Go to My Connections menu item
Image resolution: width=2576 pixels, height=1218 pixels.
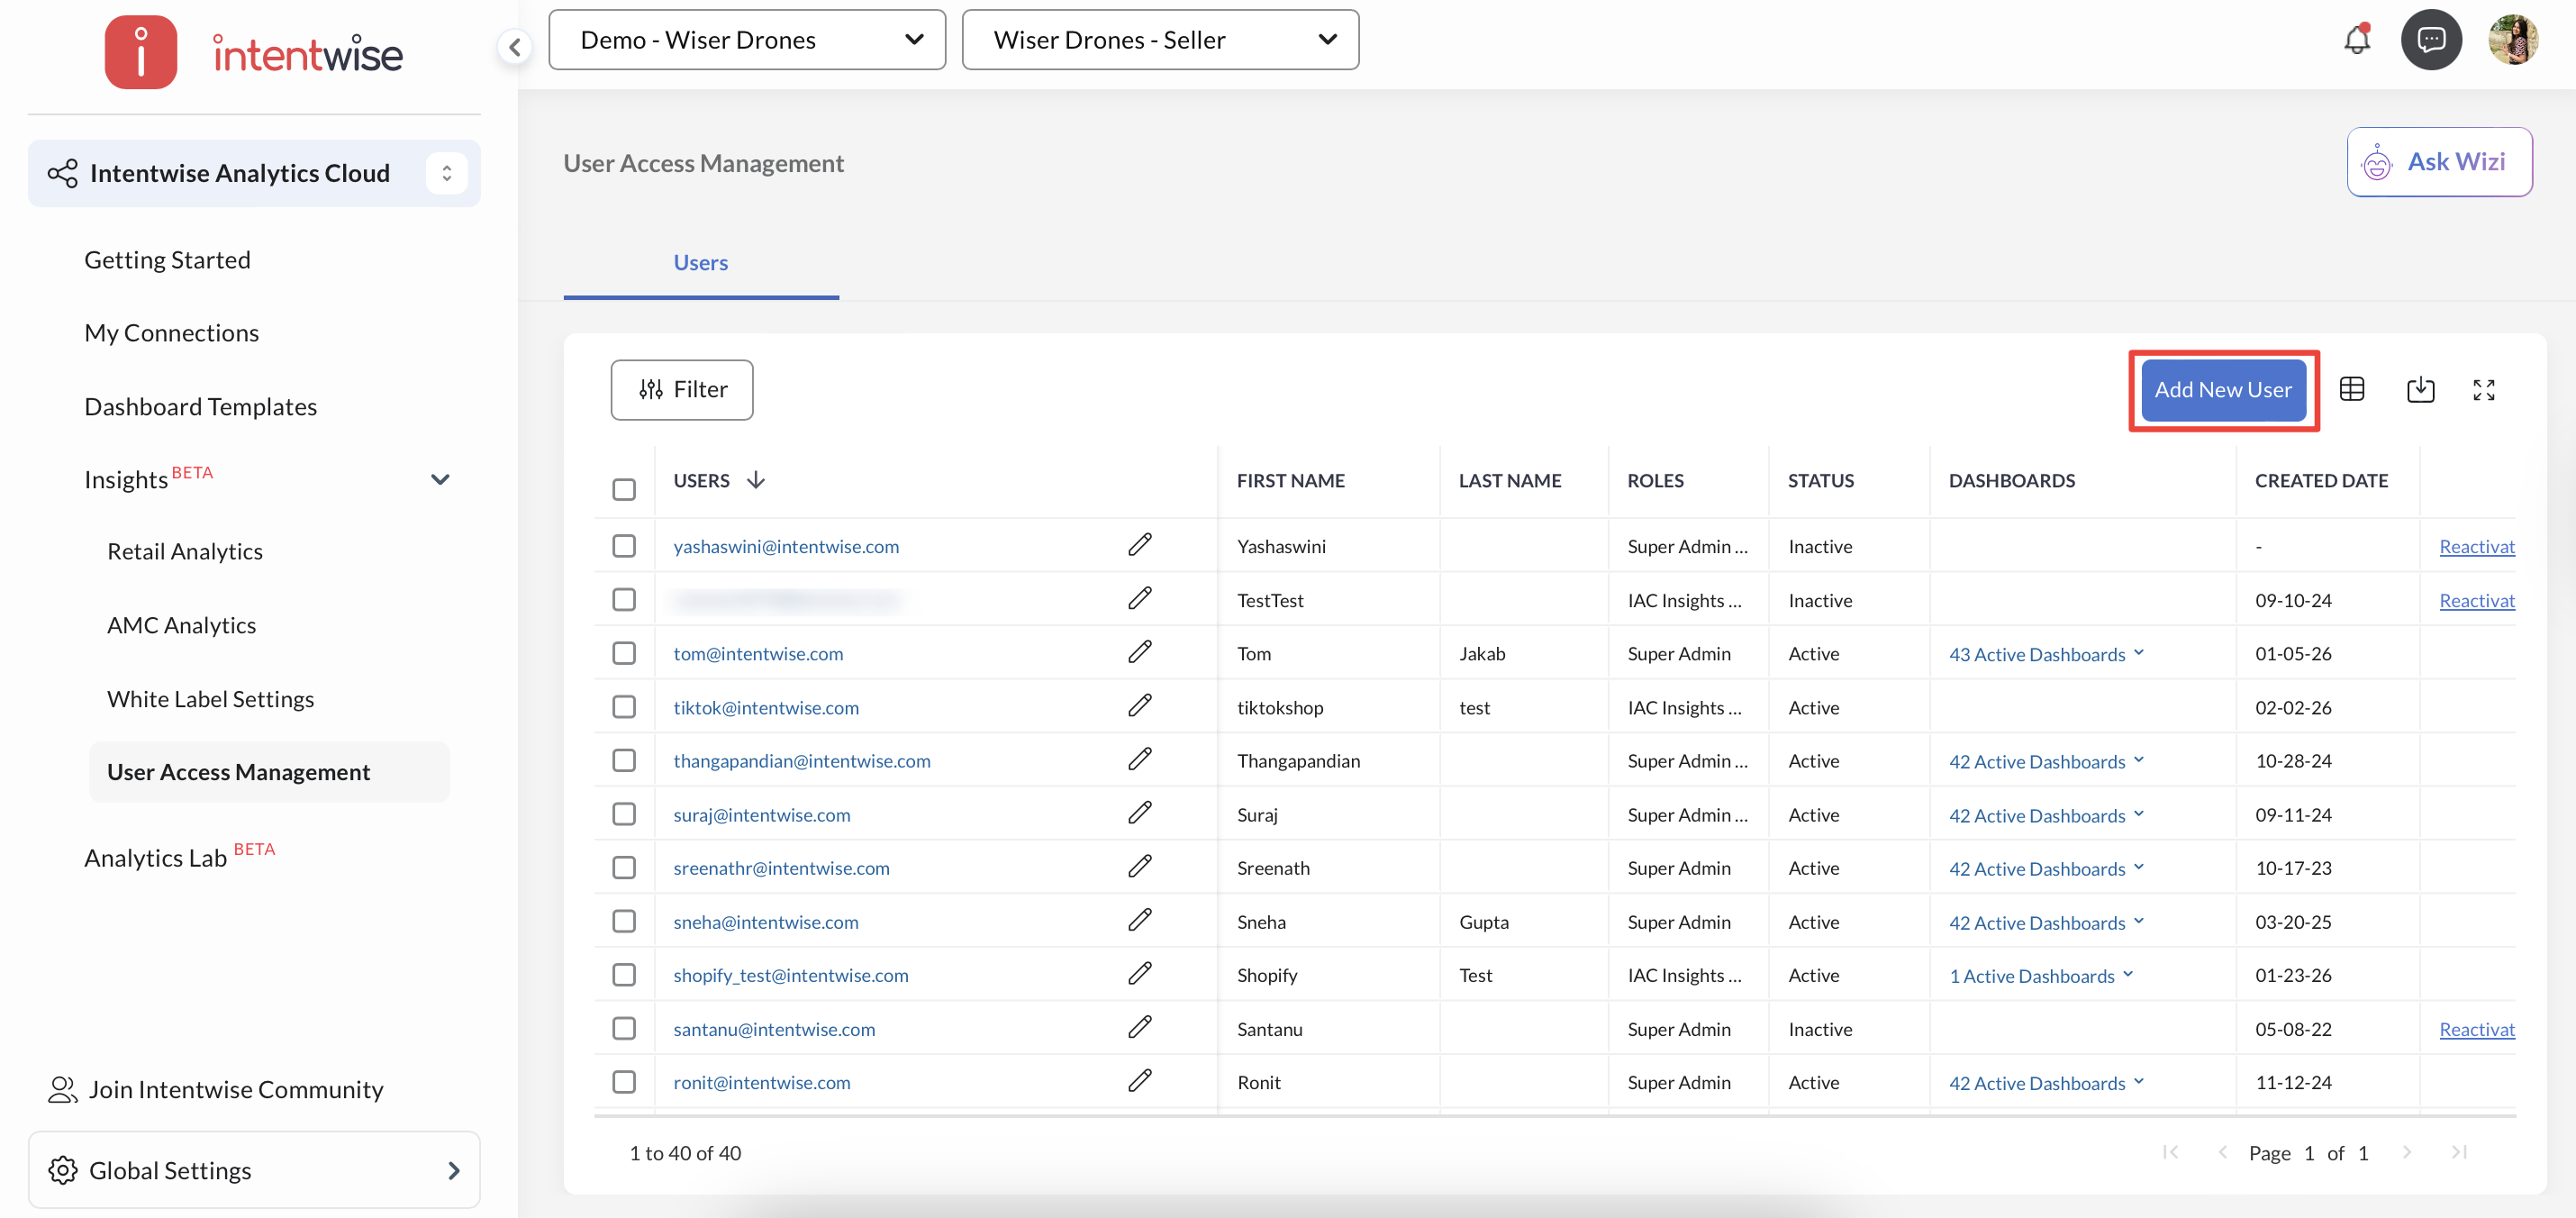click(171, 333)
